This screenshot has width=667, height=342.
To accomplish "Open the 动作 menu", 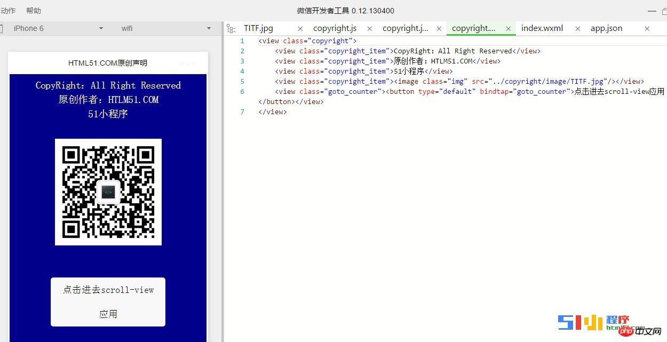I will point(8,10).
